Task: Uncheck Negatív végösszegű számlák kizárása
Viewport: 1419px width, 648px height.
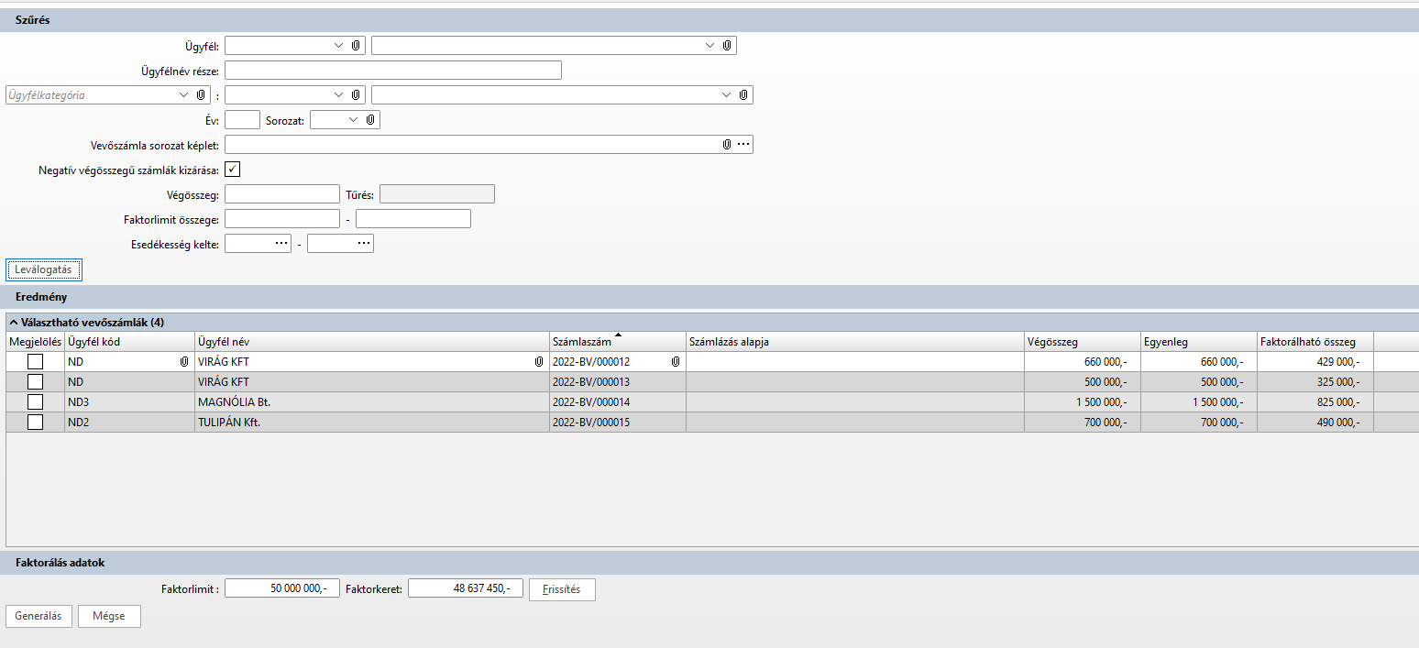Action: tap(232, 169)
